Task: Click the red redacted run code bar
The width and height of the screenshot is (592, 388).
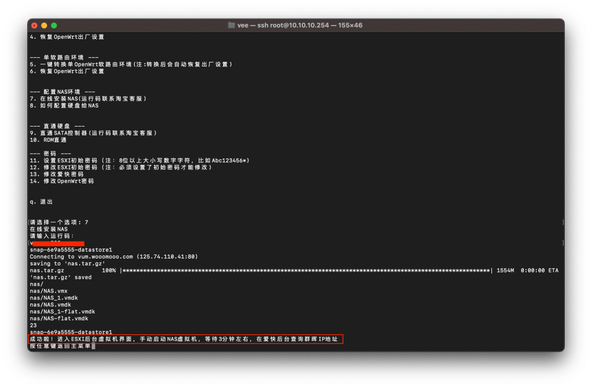Action: click(58, 243)
